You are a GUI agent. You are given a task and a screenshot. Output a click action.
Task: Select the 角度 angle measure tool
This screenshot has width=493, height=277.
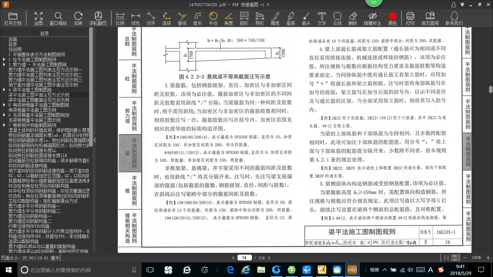[228, 18]
